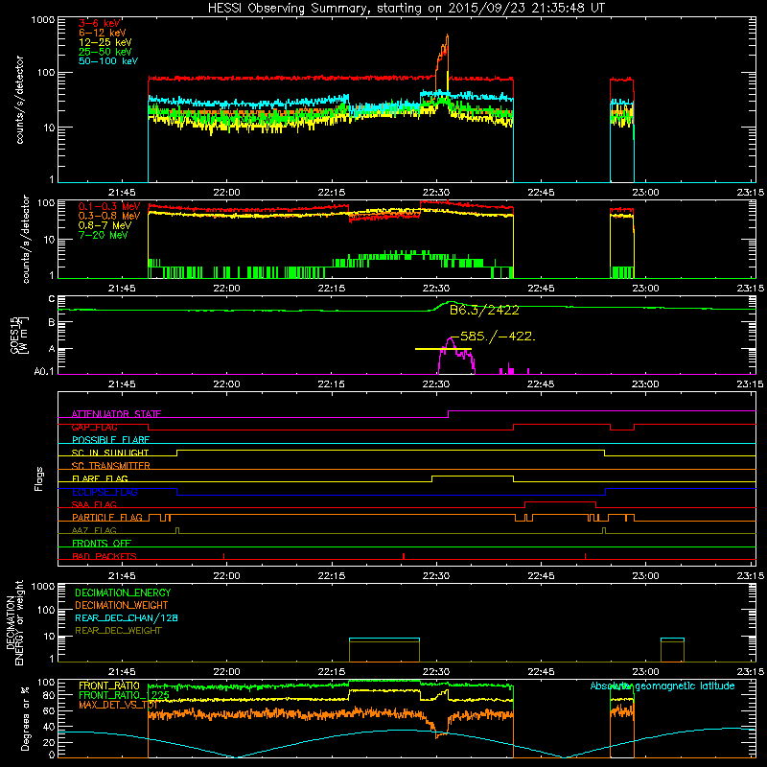
Task: Click the FRONT_RATIO_1225 legend label
Action: click(x=124, y=695)
